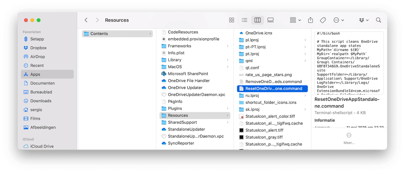
Task: Expand sk.lproj chevron
Action: (x=305, y=109)
